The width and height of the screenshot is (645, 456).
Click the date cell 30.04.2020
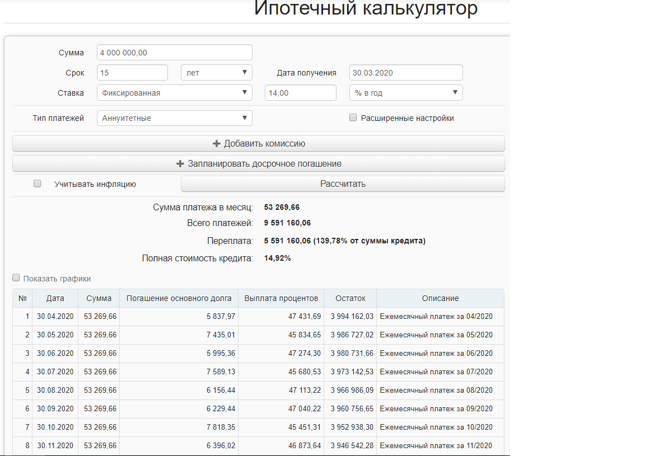pyautogui.click(x=55, y=316)
